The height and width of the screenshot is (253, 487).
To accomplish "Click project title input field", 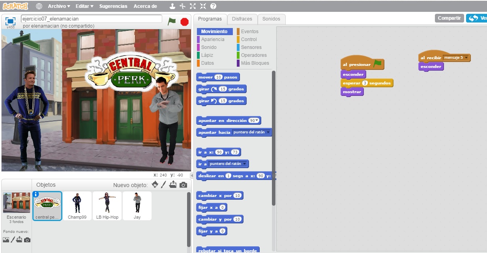I will (x=91, y=19).
